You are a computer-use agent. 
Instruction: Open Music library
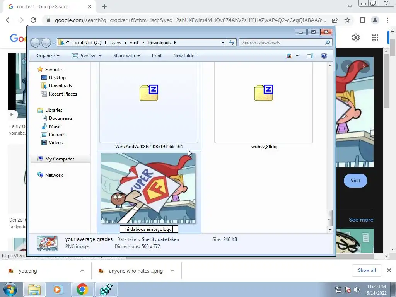pos(55,126)
